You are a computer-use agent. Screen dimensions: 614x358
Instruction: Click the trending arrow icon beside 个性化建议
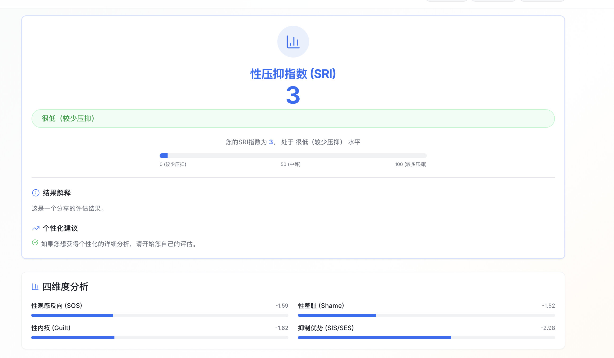(36, 228)
